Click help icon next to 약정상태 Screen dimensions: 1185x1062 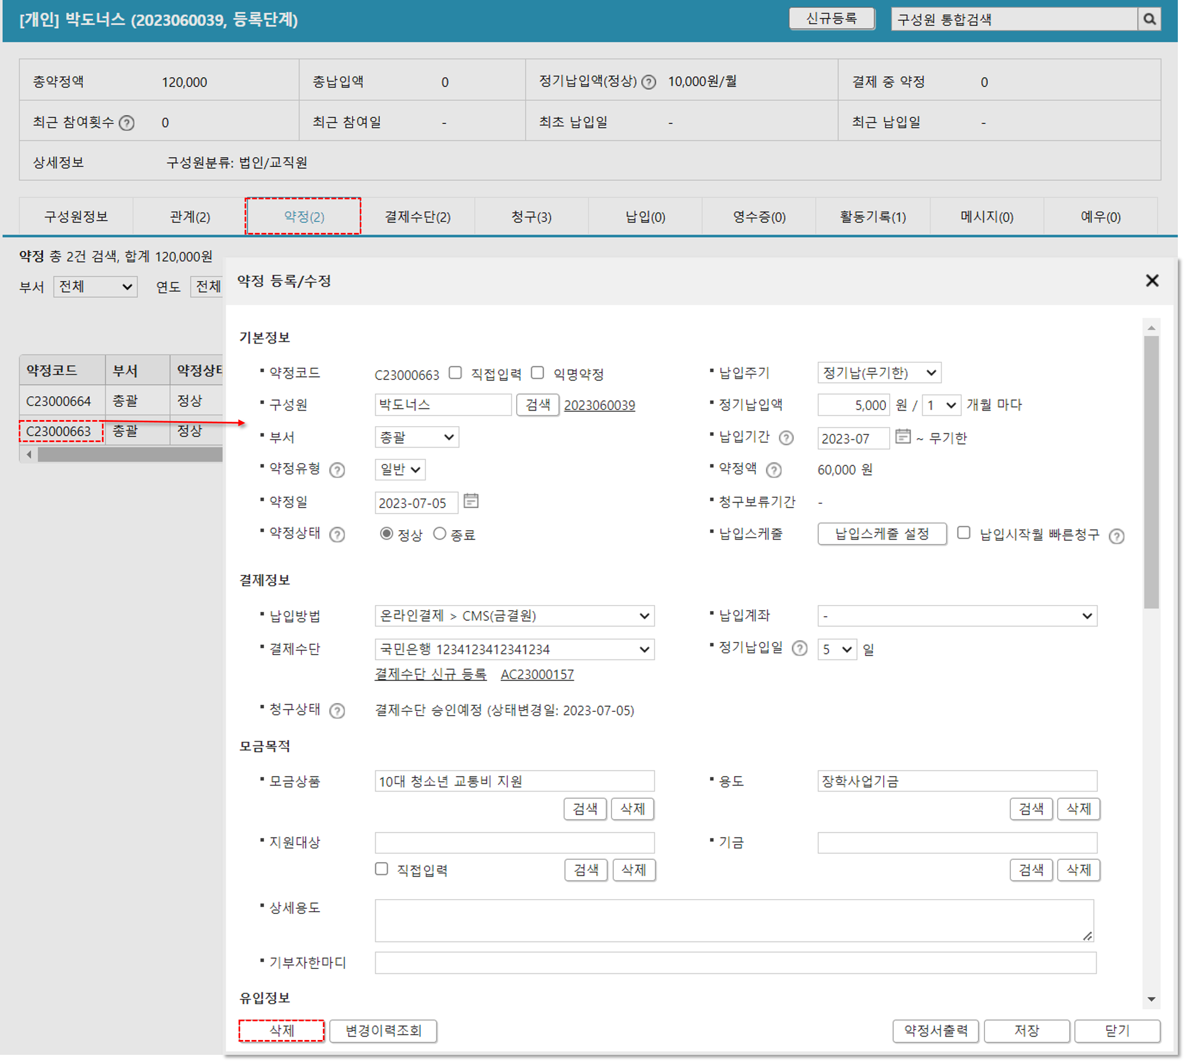(337, 535)
